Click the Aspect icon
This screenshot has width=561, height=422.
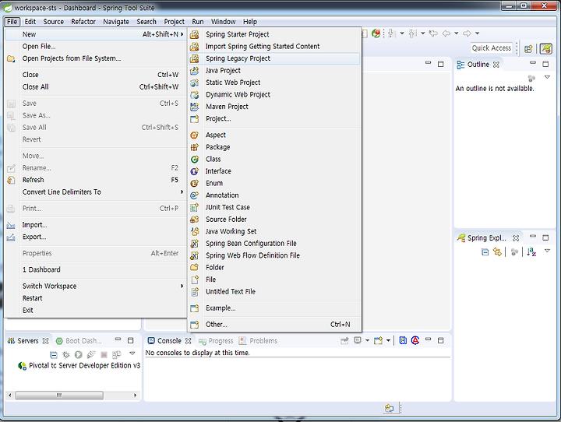tap(194, 135)
